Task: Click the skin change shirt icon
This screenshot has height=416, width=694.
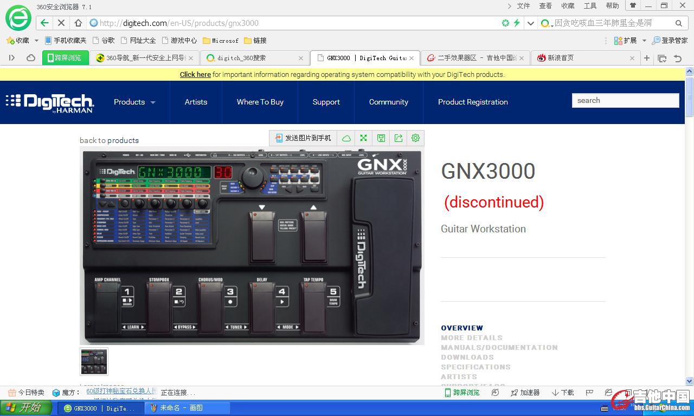Action: (633, 5)
